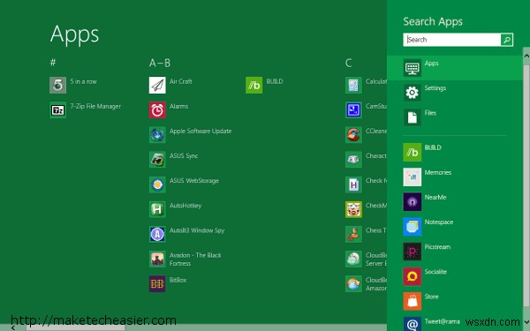
Task: Open the CCleaner icon
Action: [353, 135]
